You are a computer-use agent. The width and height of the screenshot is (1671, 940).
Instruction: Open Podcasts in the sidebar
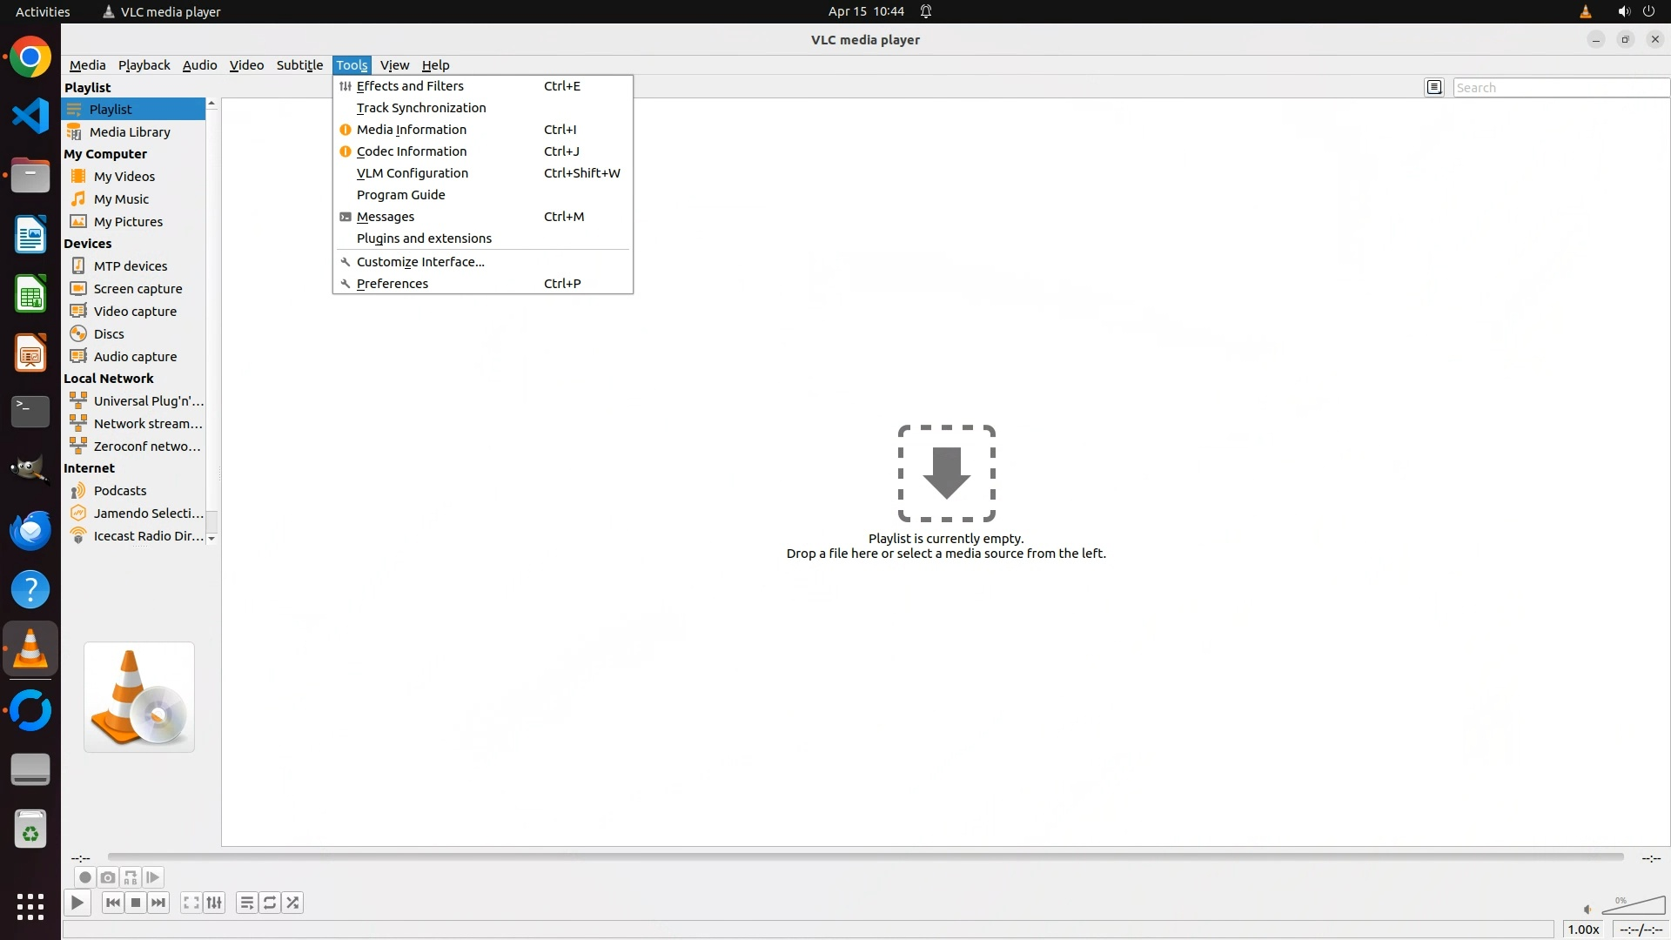(120, 491)
